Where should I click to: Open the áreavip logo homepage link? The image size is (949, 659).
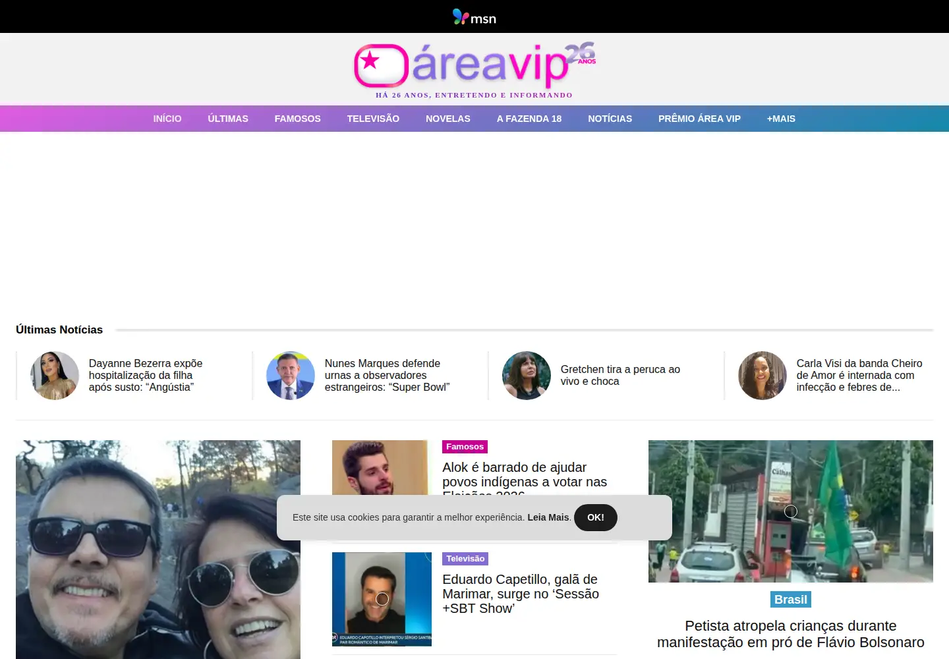(474, 66)
